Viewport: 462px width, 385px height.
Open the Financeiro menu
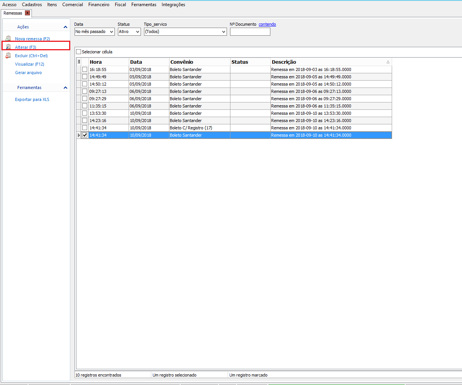pyautogui.click(x=99, y=5)
